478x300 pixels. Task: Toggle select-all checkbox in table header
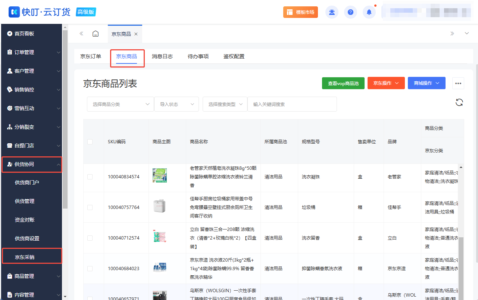coord(90,142)
